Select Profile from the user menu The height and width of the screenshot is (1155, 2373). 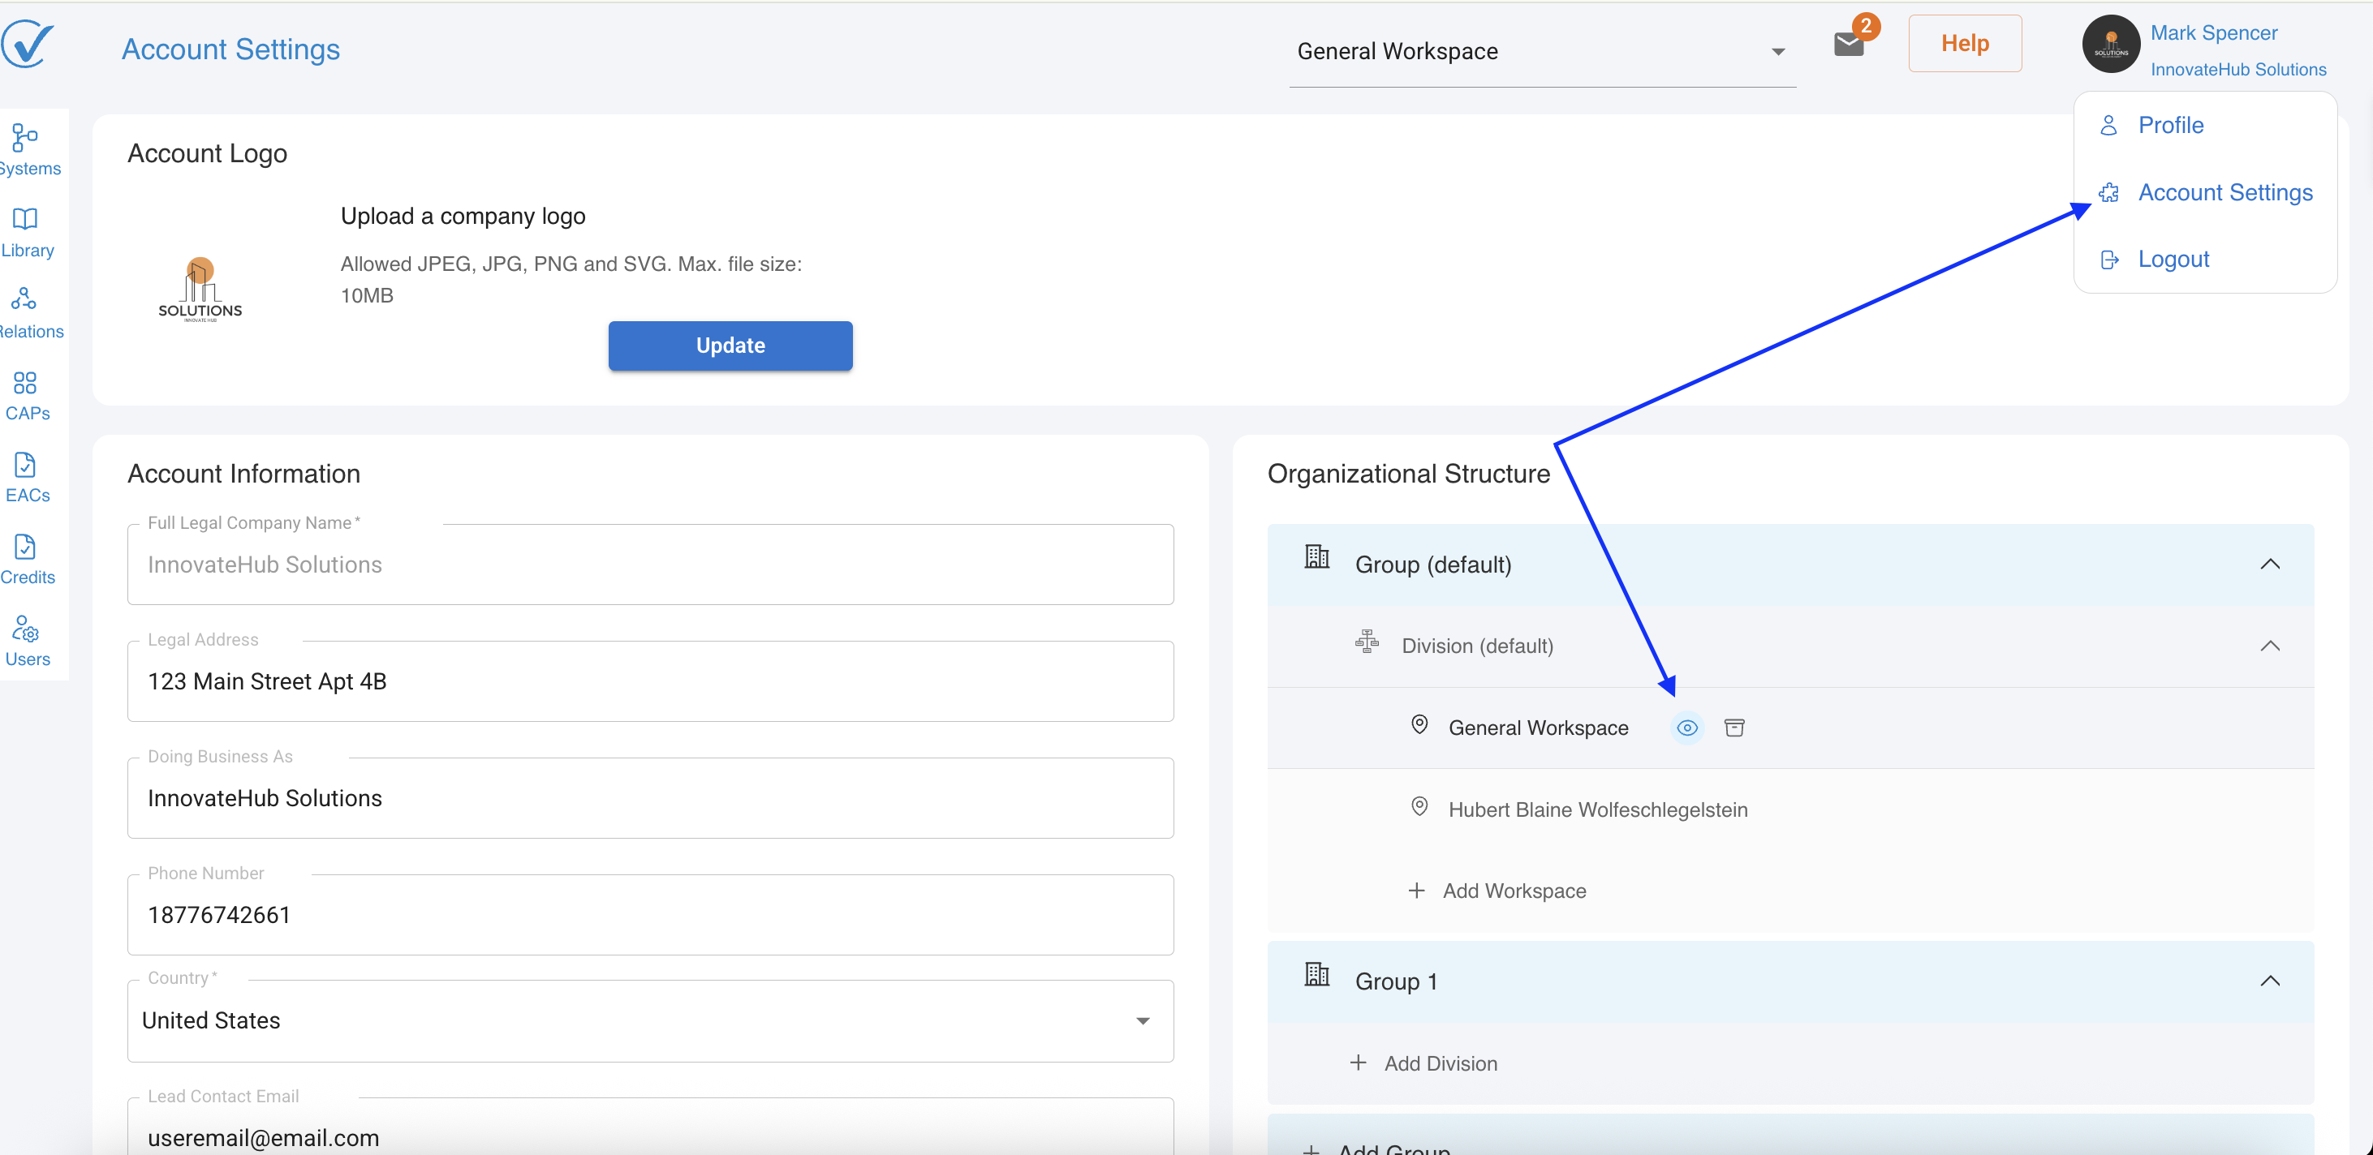pyautogui.click(x=2169, y=125)
